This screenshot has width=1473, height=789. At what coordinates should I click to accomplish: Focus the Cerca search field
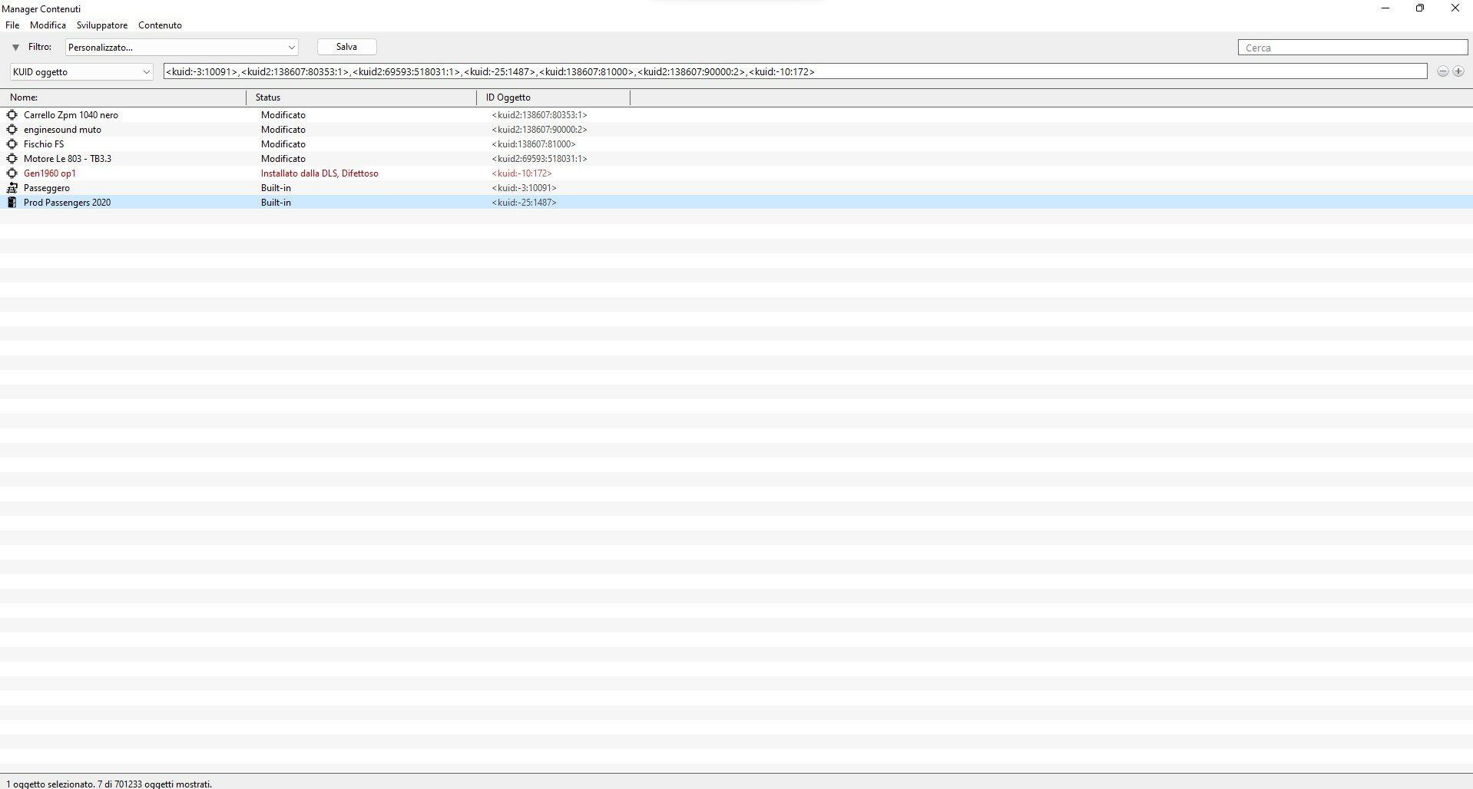(1352, 48)
